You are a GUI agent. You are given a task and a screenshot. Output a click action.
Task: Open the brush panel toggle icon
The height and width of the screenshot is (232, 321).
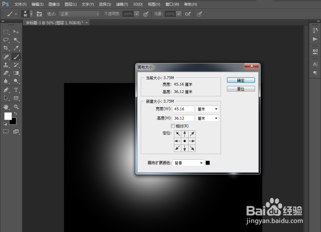click(x=39, y=14)
